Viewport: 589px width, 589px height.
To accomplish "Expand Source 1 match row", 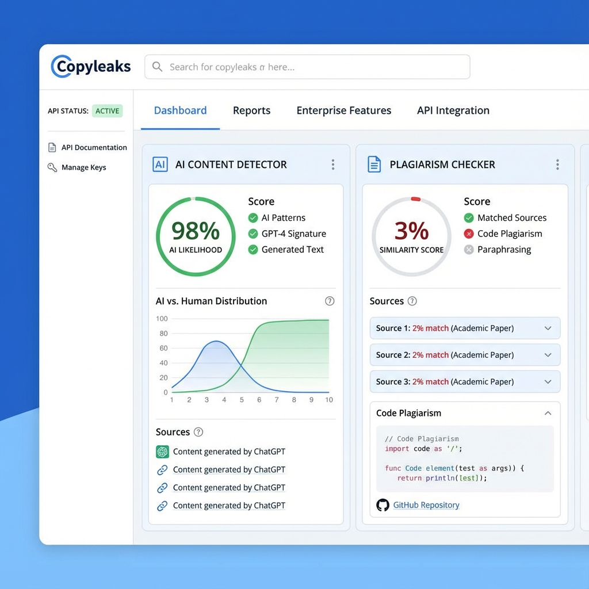I will (x=465, y=328).
